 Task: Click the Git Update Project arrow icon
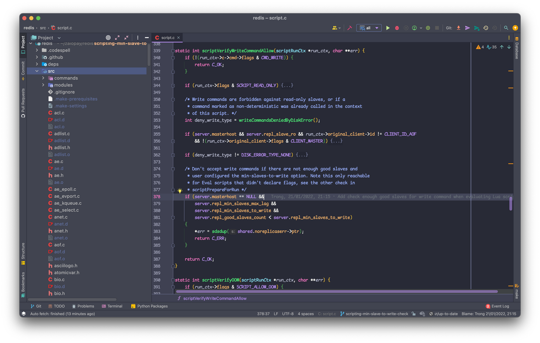click(x=458, y=28)
